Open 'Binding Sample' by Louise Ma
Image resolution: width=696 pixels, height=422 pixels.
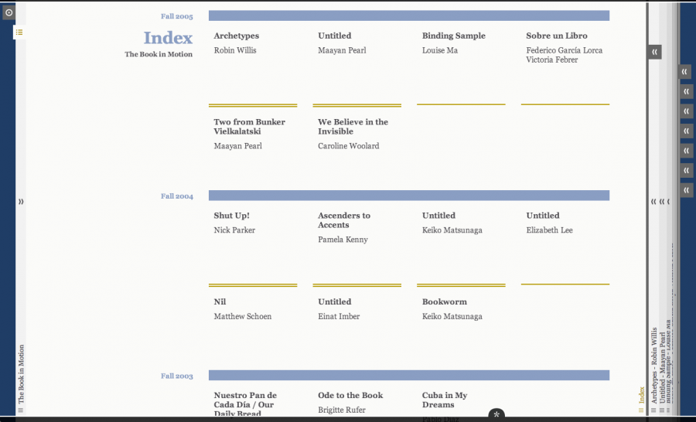pos(453,36)
